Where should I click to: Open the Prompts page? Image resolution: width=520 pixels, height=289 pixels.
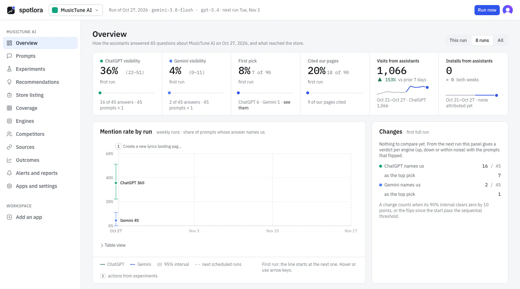tap(40, 56)
